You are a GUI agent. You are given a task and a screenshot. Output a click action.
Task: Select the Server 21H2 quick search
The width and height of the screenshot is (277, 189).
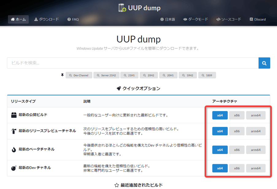pos(106,75)
